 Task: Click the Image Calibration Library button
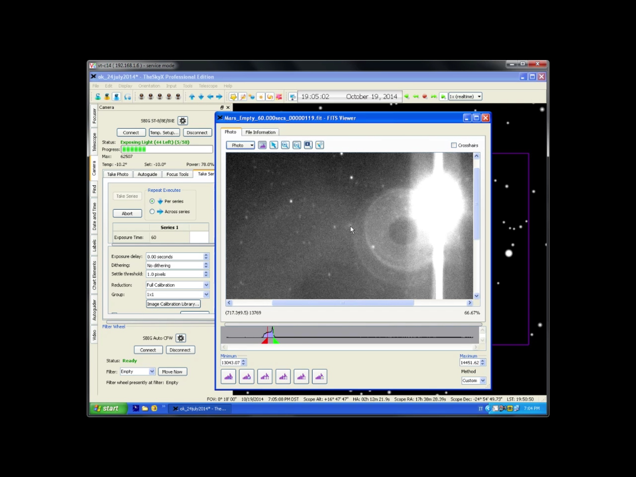click(x=173, y=304)
